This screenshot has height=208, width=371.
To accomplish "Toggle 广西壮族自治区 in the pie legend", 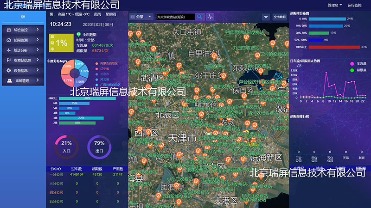I will point(108,85).
